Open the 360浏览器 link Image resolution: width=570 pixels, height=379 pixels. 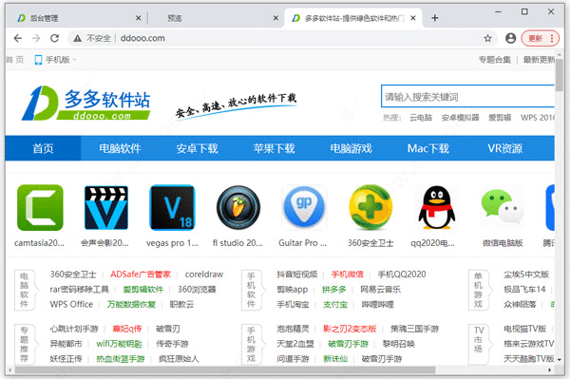click(197, 290)
